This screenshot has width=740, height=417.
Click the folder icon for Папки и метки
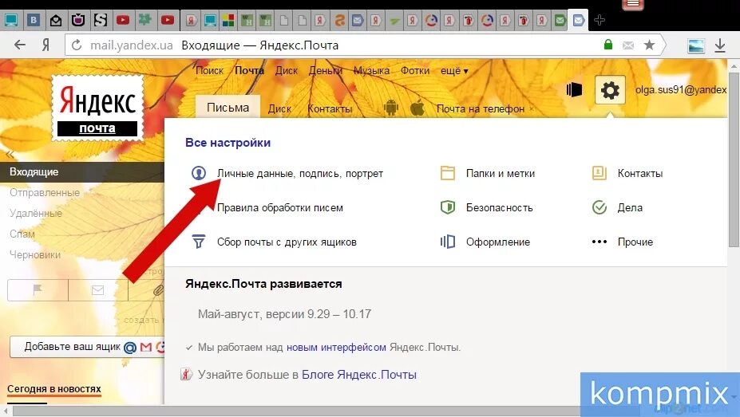pos(447,173)
